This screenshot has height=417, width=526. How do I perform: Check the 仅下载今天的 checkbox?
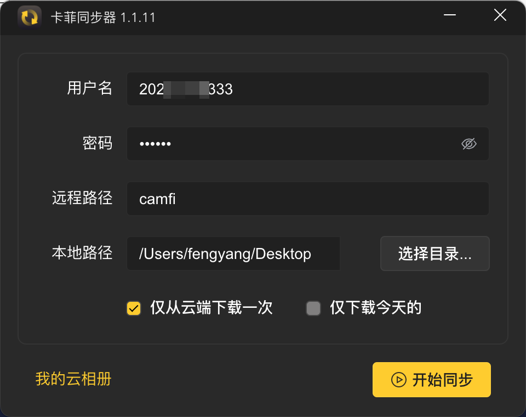click(313, 308)
